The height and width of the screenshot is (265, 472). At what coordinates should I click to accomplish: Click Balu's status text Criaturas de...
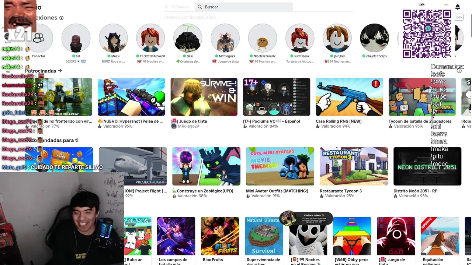tap(188, 61)
